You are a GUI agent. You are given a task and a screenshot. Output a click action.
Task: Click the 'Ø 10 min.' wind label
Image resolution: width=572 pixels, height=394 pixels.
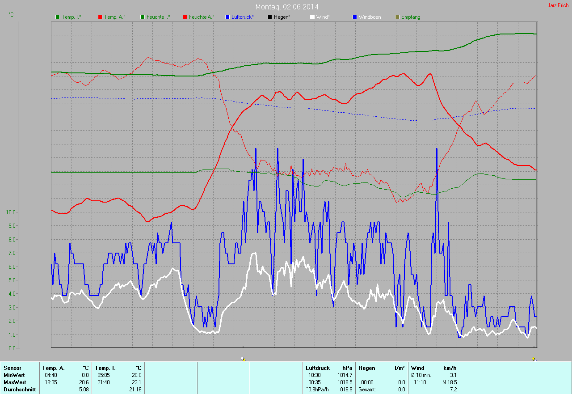pyautogui.click(x=421, y=375)
